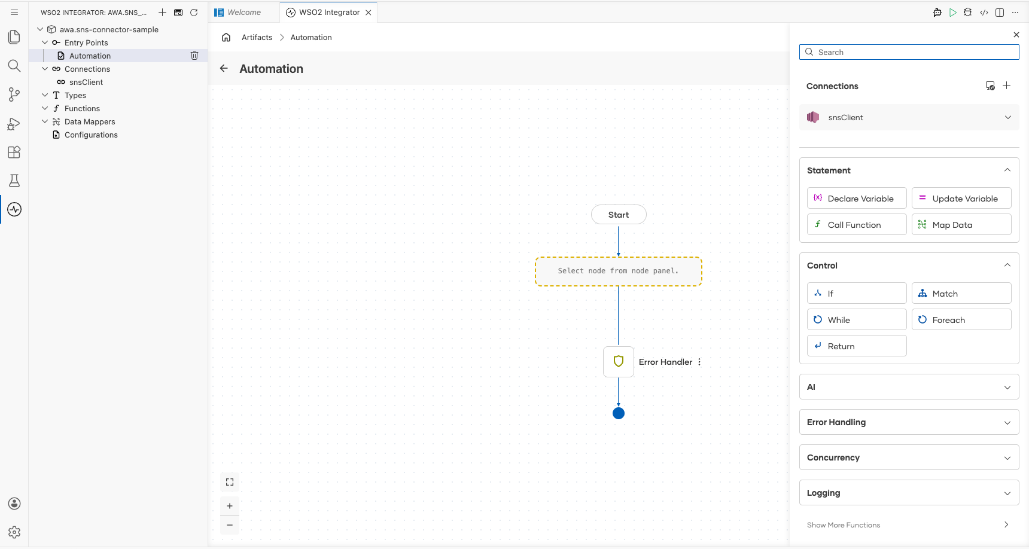Click the project overview icon beside refresh
Viewport: 1029px width, 549px height.
(x=178, y=12)
